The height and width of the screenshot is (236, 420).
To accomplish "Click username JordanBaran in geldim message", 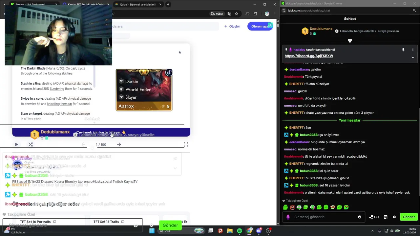I will 299,69.
